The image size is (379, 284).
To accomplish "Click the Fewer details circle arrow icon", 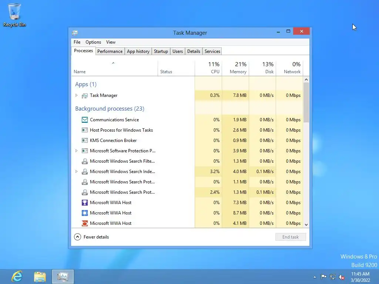I will click(x=77, y=237).
